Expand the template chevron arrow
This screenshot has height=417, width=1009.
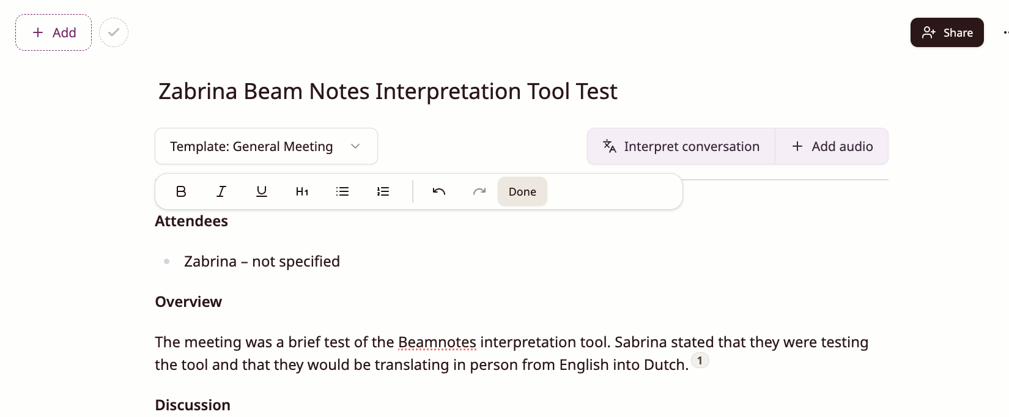(355, 146)
